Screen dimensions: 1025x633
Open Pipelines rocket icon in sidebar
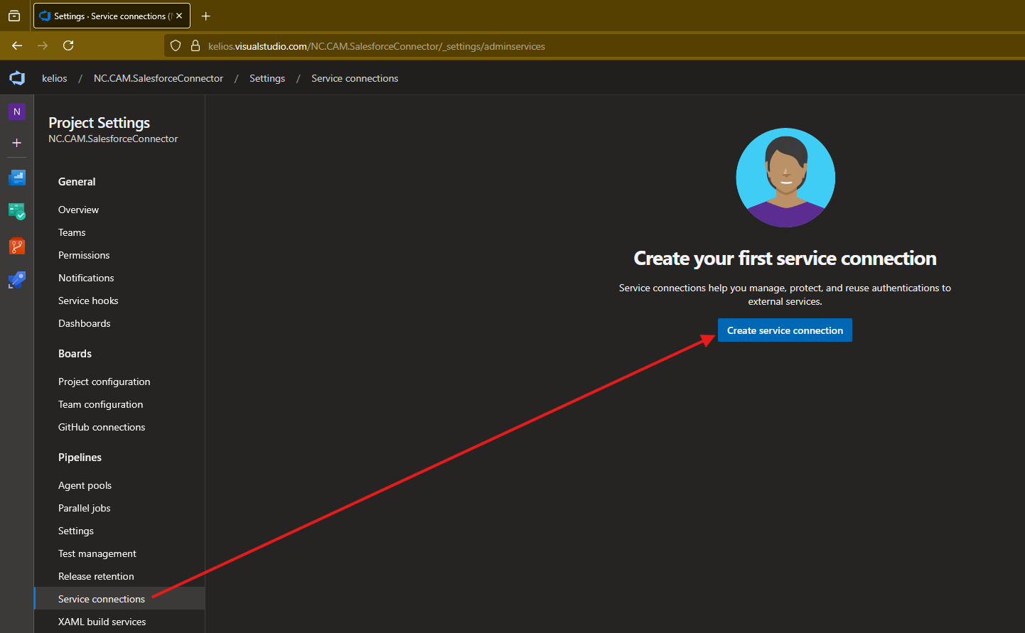coord(17,280)
